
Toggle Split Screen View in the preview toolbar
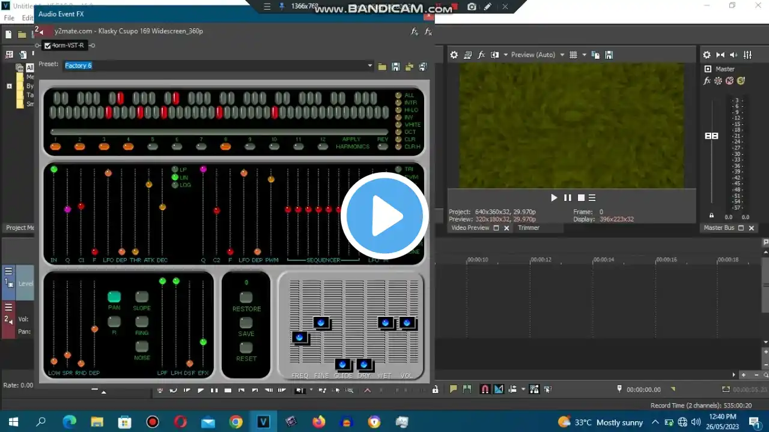click(494, 55)
